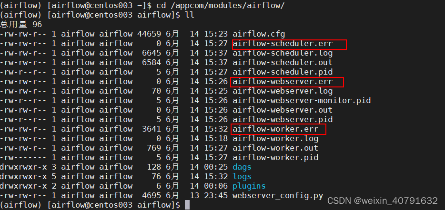445x210 pixels.
Task: Click the size 70 of airflow-webserver.log
Action: [156, 91]
